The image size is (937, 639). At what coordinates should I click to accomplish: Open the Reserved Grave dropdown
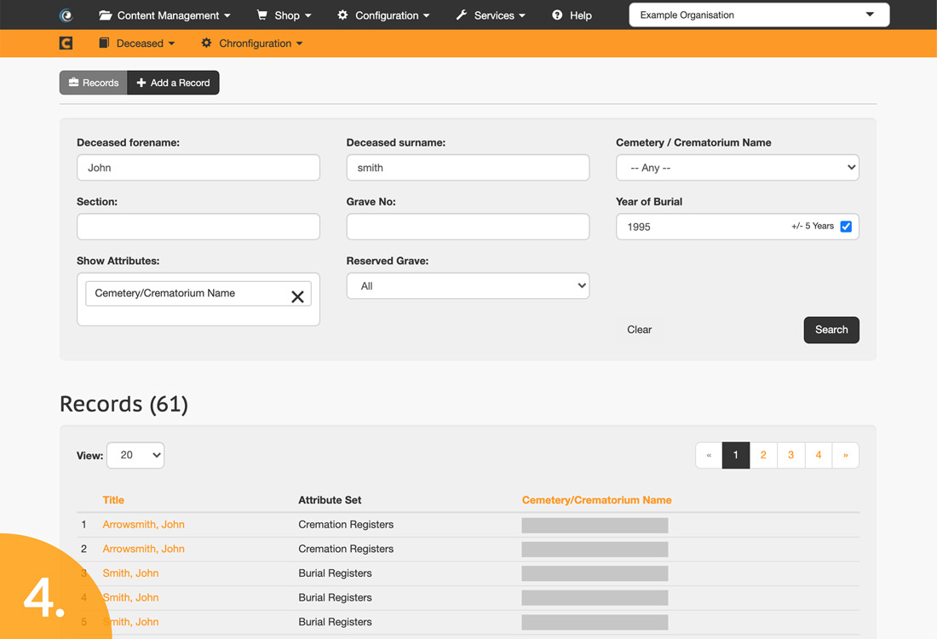pos(468,286)
